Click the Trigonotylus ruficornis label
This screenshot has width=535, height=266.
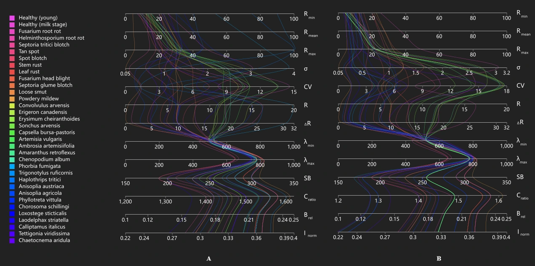coord(45,173)
